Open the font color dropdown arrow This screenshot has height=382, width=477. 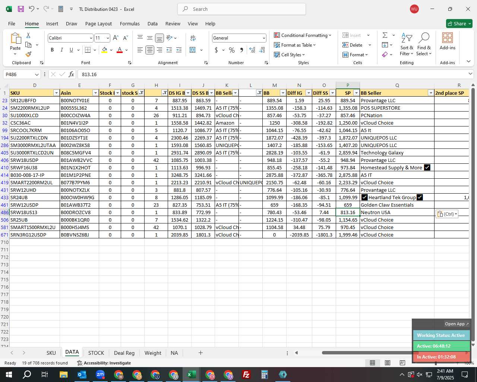pyautogui.click(x=126, y=50)
